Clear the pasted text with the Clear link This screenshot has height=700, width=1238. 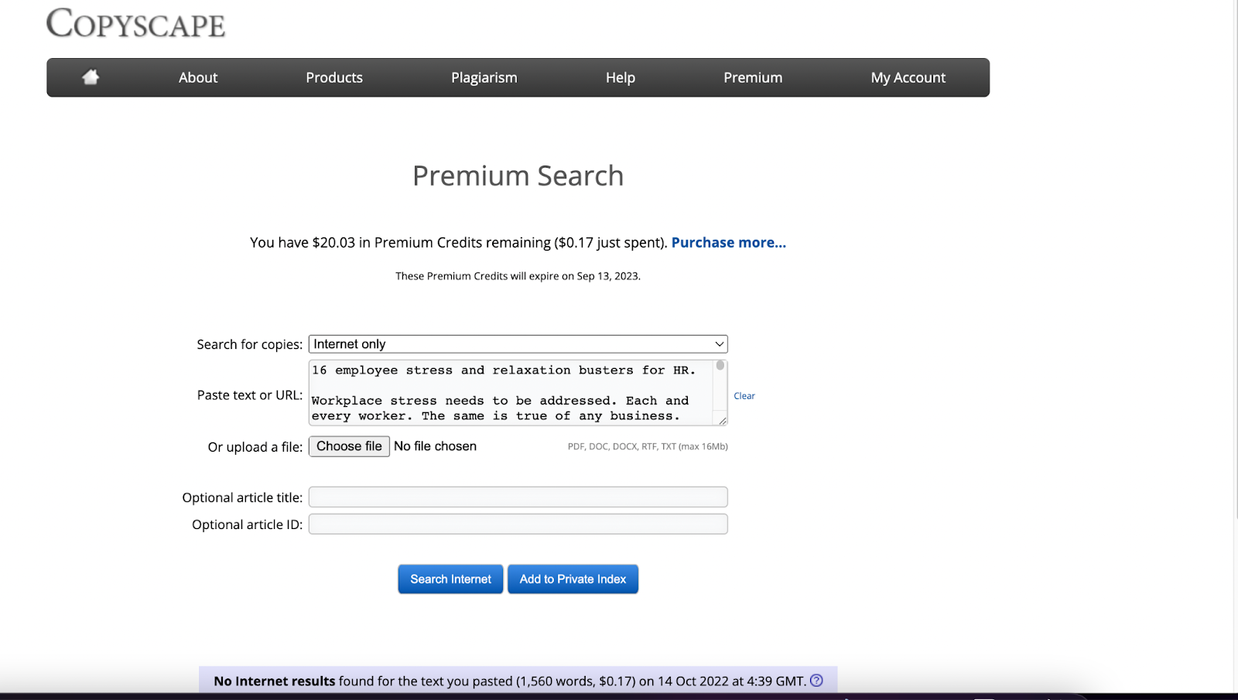[744, 396]
